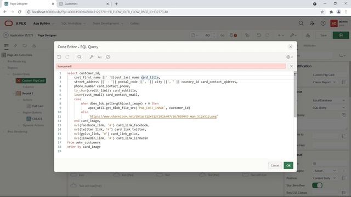Viewport: 351px width, 197px height.
Task: Redo in Page Designer toolbar
Action: click(x=267, y=35)
